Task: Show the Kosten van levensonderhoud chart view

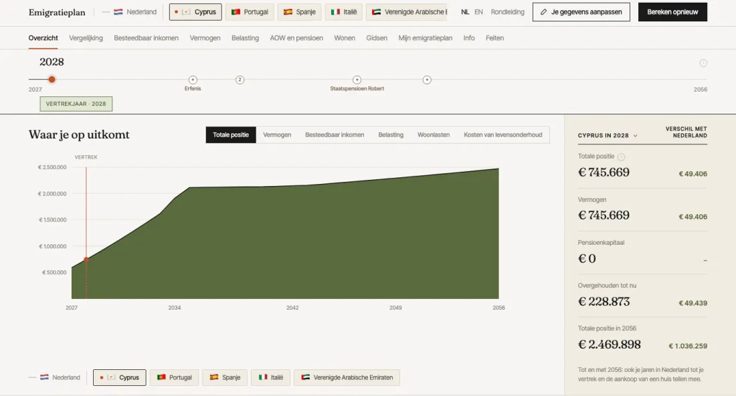Action: click(x=502, y=134)
